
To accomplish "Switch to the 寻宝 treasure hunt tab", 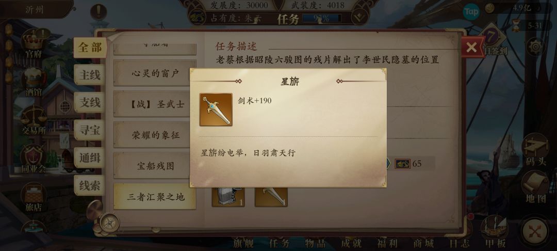I will (90, 130).
